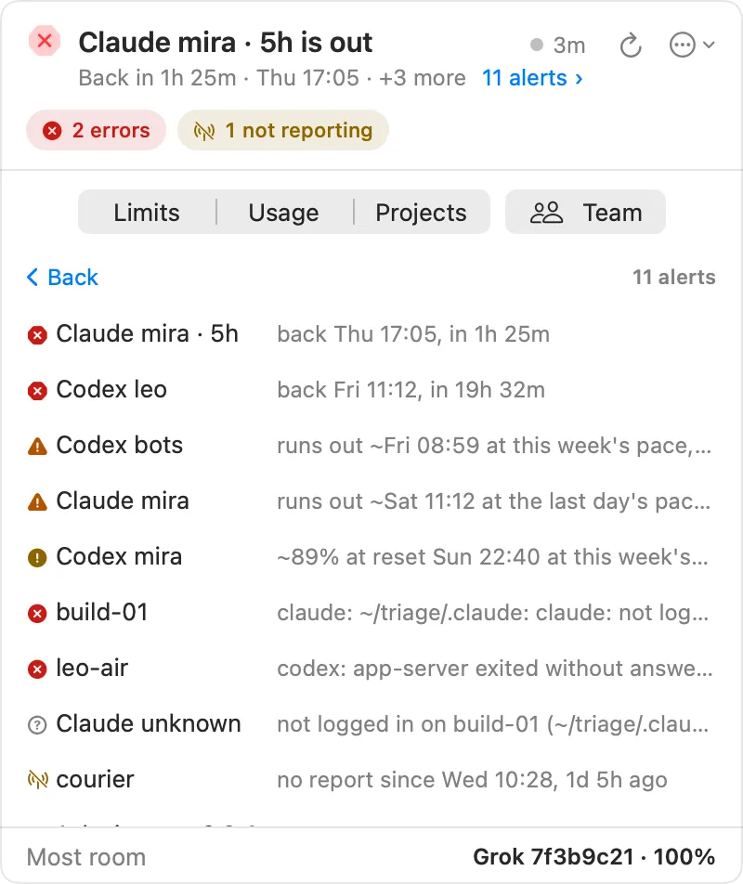This screenshot has width=743, height=884.
Task: Select the Claude unknown alert name
Action: point(149,723)
